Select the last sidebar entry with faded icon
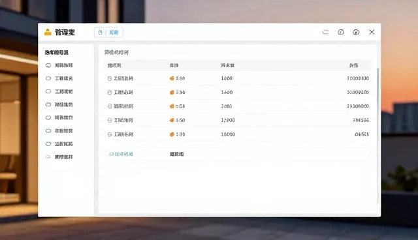 click(59, 157)
